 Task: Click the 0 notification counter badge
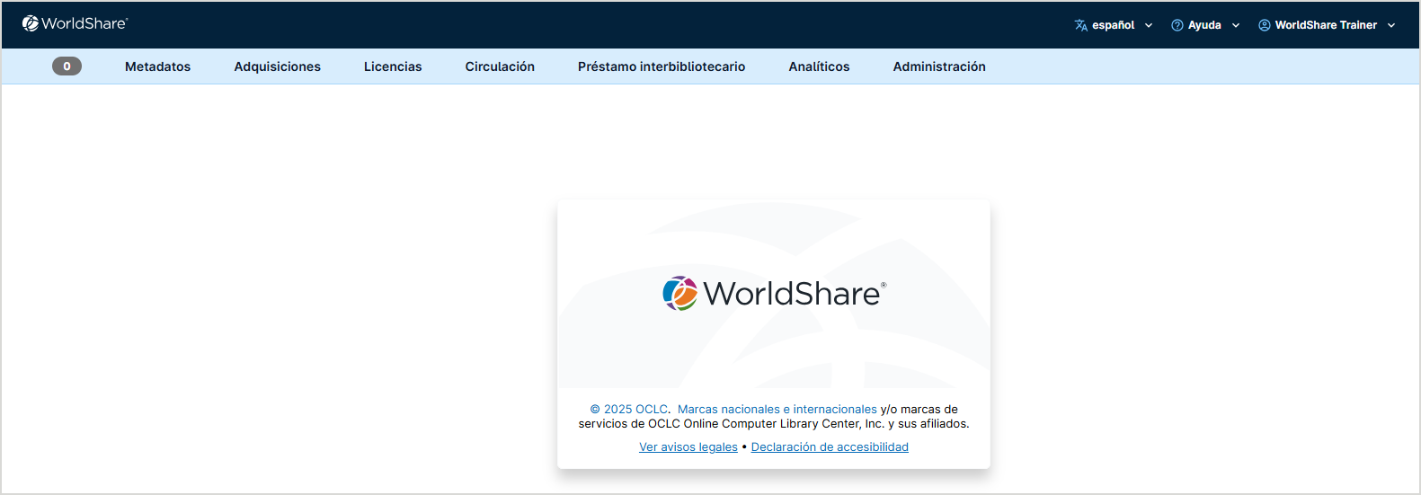click(x=67, y=66)
